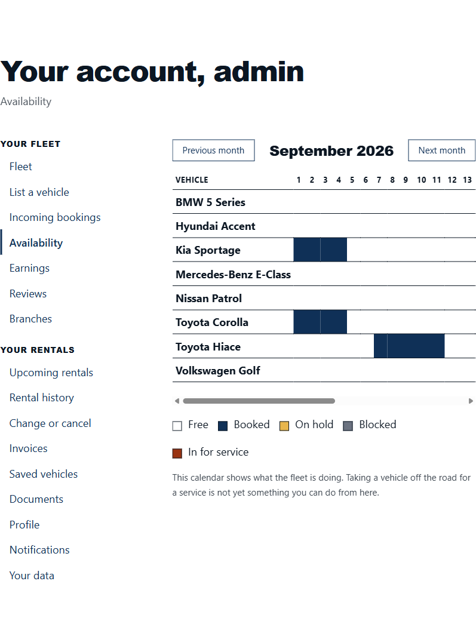Open Incoming bookings
This screenshot has width=476, height=624.
coord(55,217)
